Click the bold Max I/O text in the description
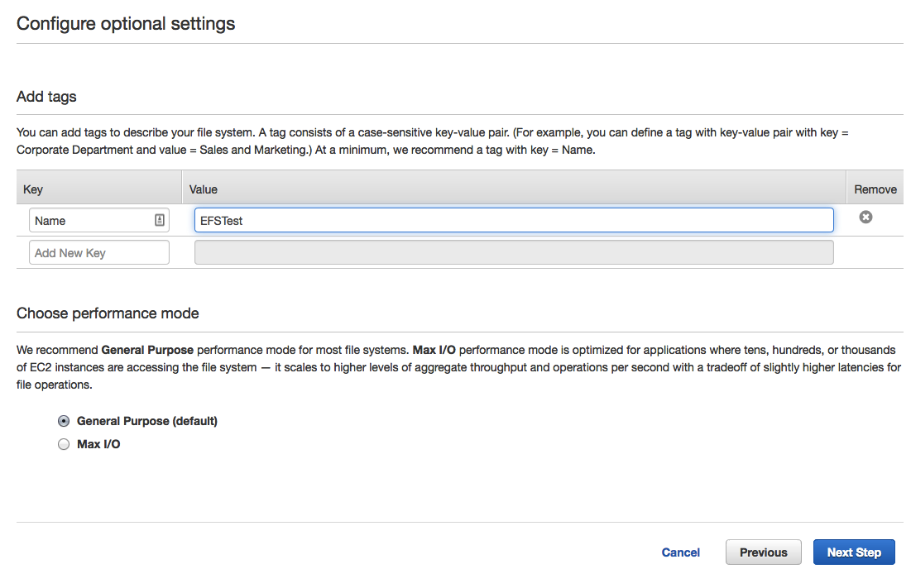 tap(434, 350)
